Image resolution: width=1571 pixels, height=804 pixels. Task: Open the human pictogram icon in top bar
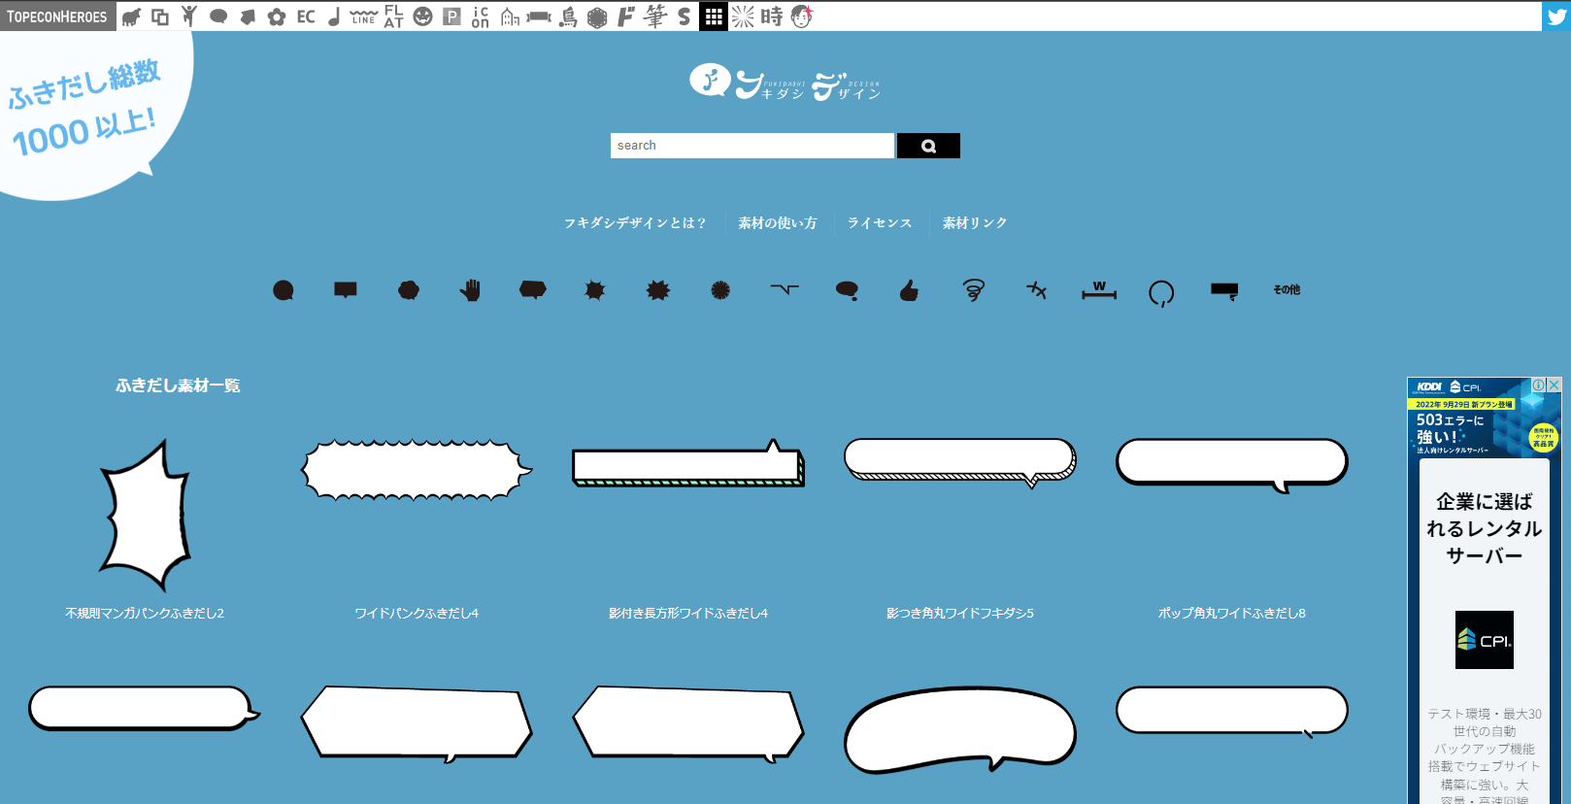[x=189, y=17]
